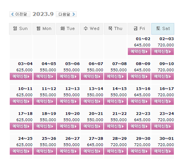Click 예약신청 under 10~11
This screenshot has width=184, height=164.
[x=21, y=101]
